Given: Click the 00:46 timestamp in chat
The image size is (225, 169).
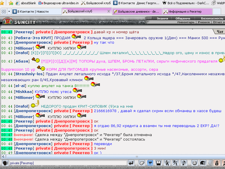Looking at the screenshot, I should [x=7, y=126].
